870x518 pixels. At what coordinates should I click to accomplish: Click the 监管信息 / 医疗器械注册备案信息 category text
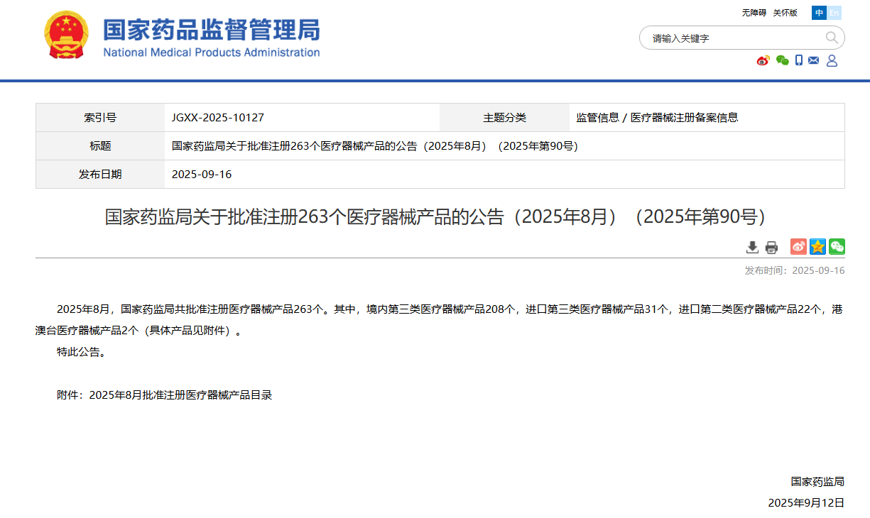tap(657, 118)
